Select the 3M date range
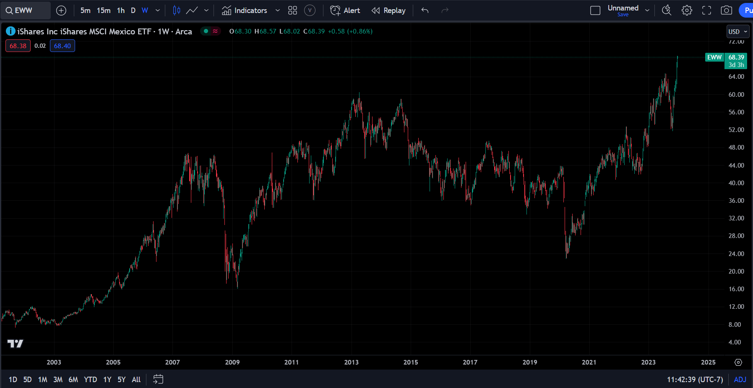753x388 pixels. (58, 380)
